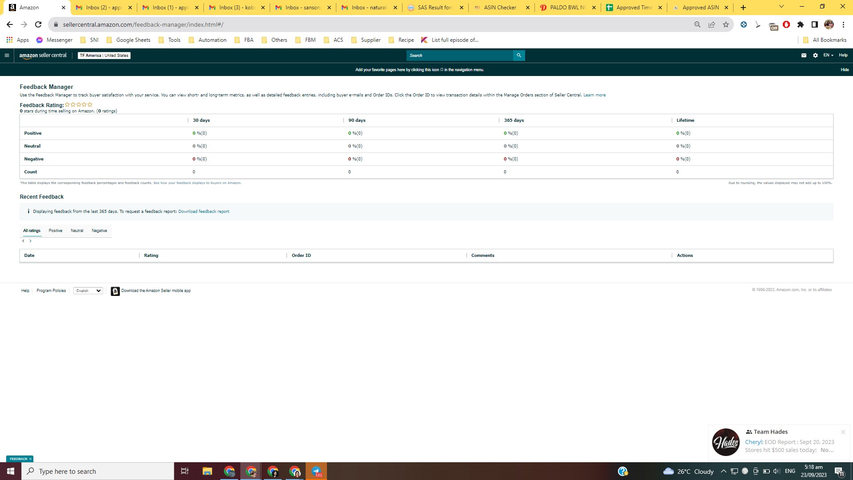Hide the favorite pages banner
The height and width of the screenshot is (480, 853).
pos(845,70)
